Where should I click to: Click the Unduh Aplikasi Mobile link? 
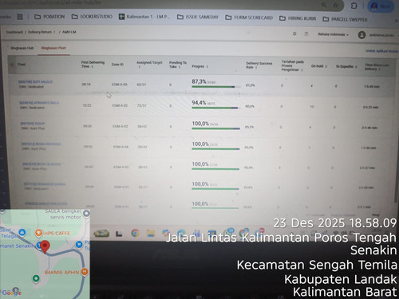(x=381, y=51)
